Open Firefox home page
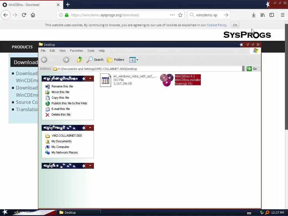This screenshot has width=288, height=216. click(x=33, y=15)
